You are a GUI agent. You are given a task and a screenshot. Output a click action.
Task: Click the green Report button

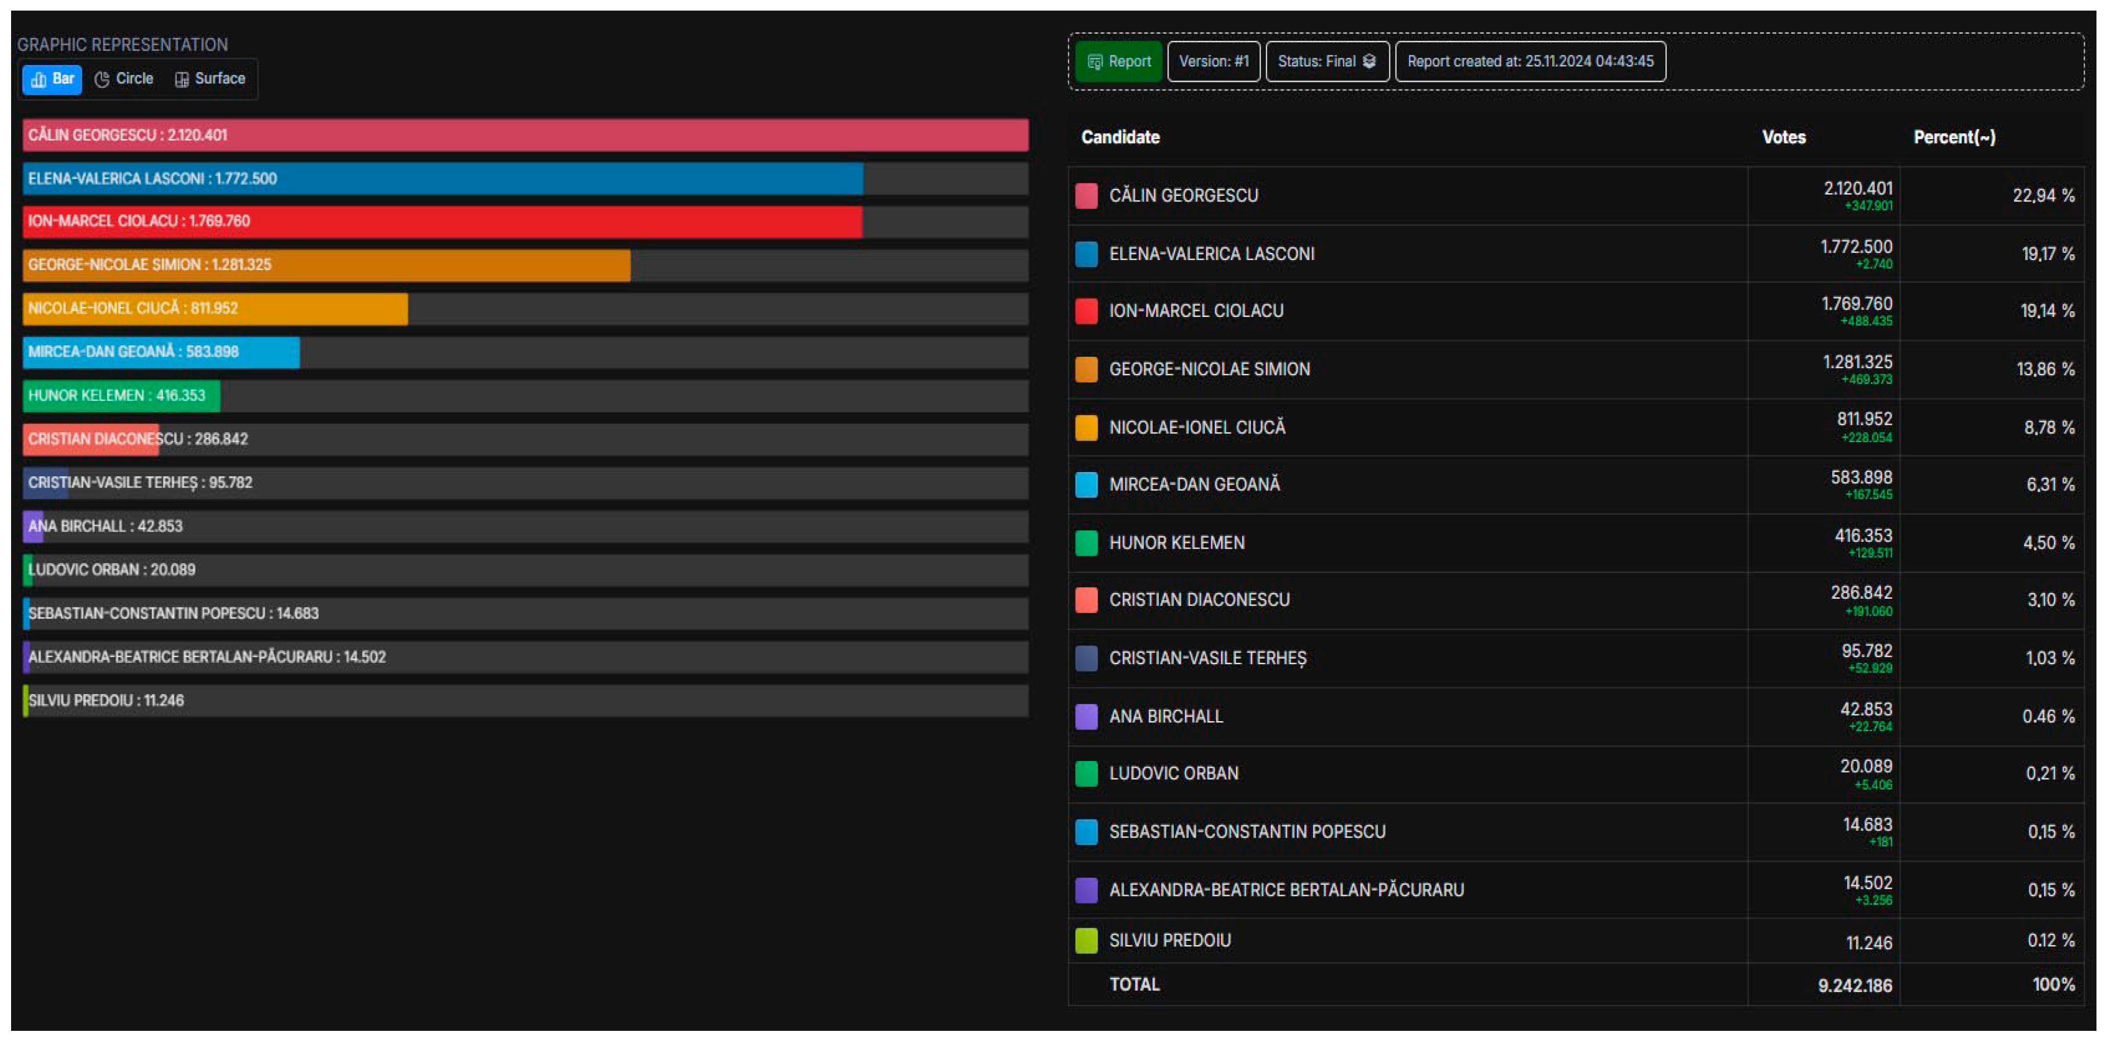tap(1118, 61)
